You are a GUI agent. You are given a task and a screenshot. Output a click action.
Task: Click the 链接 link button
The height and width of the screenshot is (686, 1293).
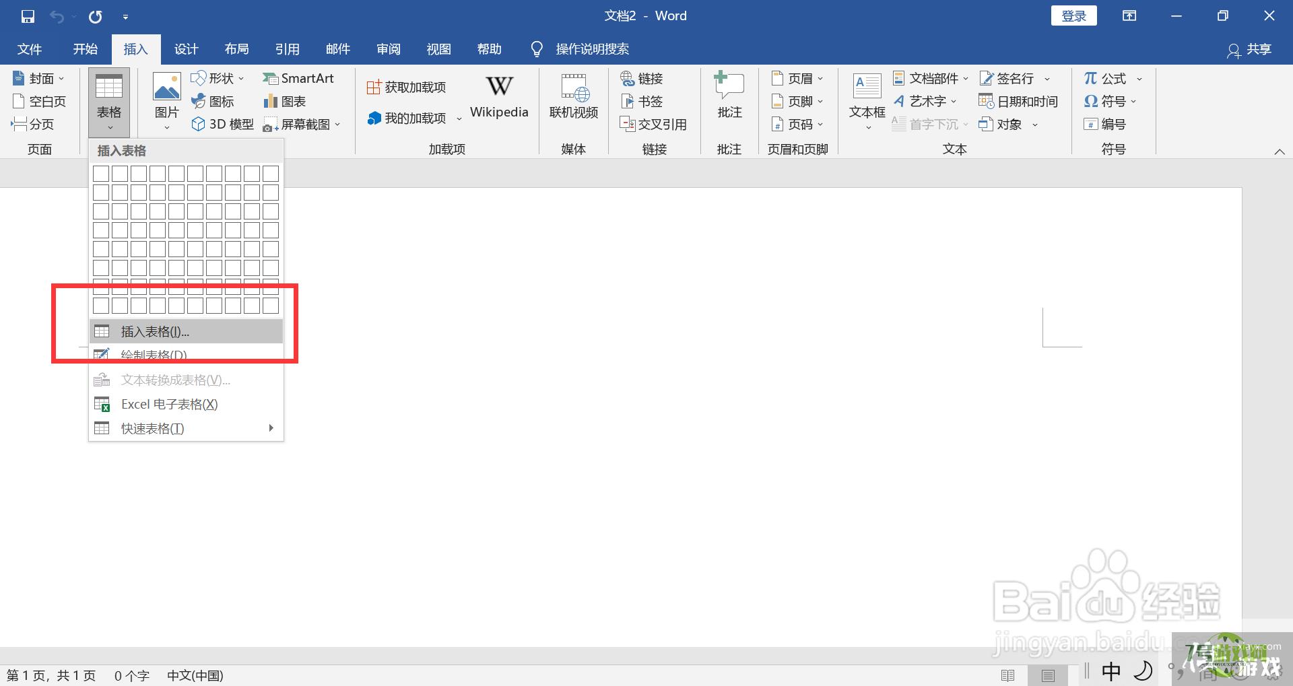[x=642, y=79]
